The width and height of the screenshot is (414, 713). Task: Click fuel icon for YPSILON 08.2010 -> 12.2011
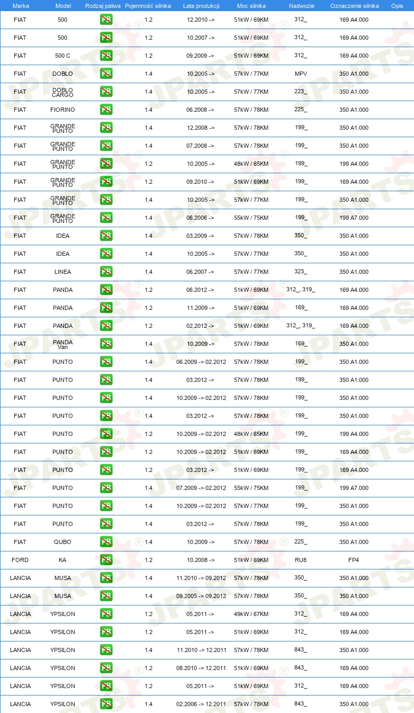[x=106, y=668]
